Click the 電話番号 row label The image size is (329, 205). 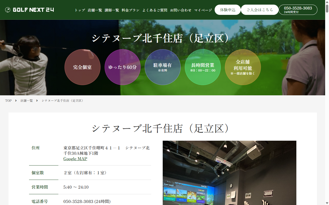[40, 201]
